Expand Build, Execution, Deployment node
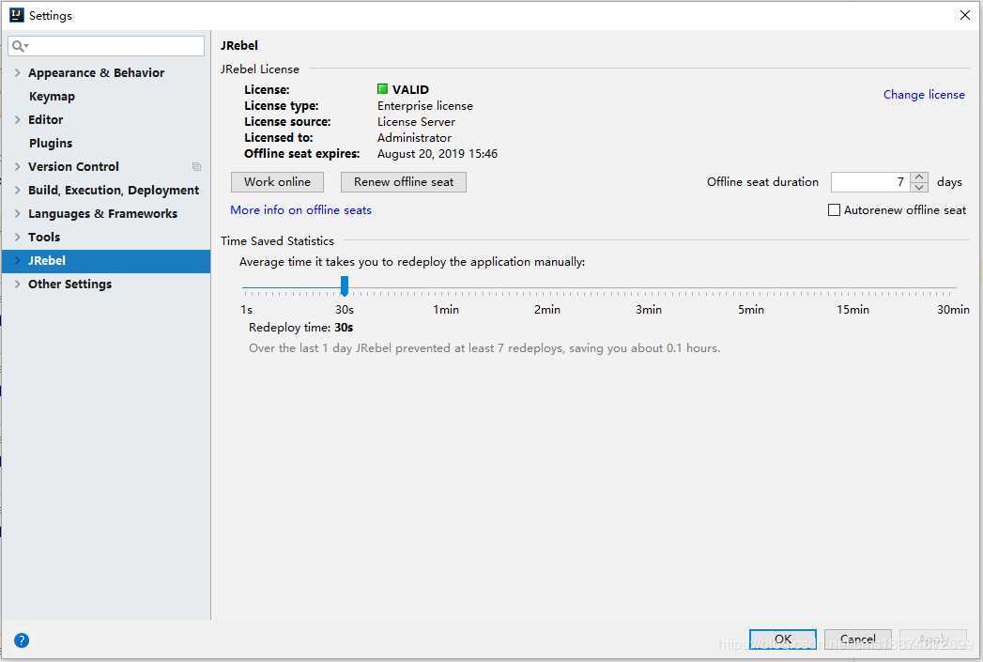The height and width of the screenshot is (662, 983). 18,191
